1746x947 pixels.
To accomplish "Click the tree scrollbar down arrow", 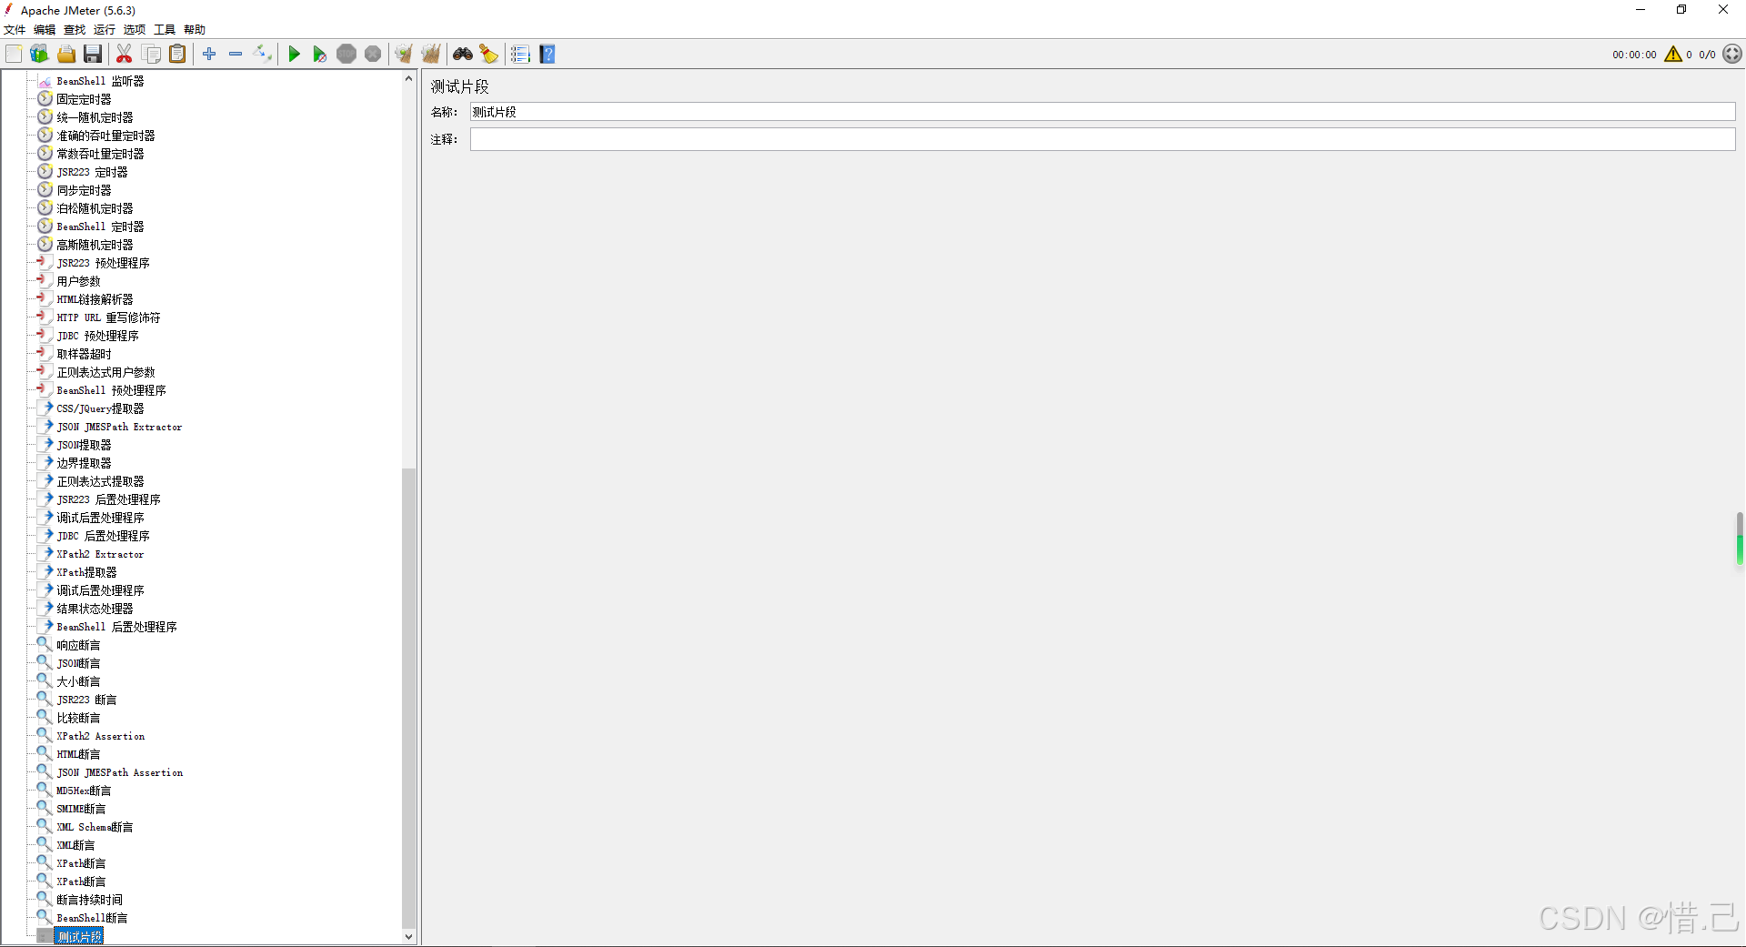I will (408, 936).
